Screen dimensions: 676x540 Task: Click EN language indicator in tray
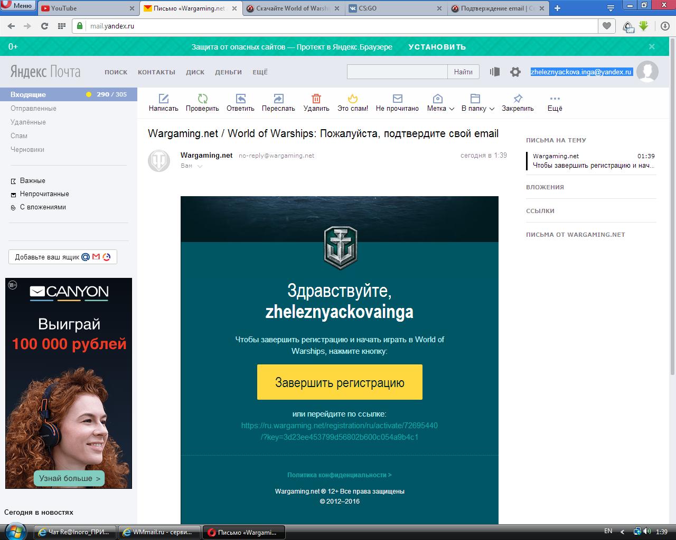pyautogui.click(x=608, y=531)
